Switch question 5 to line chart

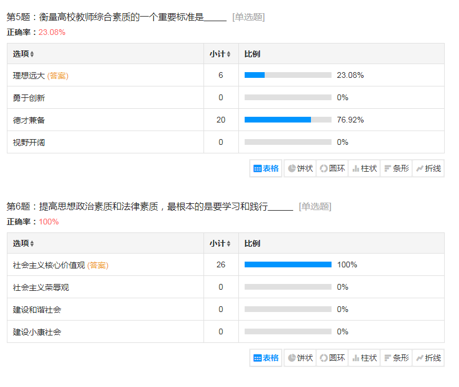point(428,168)
